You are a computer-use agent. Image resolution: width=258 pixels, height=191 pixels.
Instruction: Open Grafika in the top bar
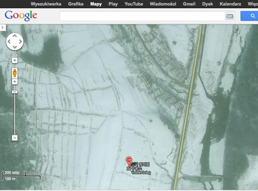tap(76, 4)
